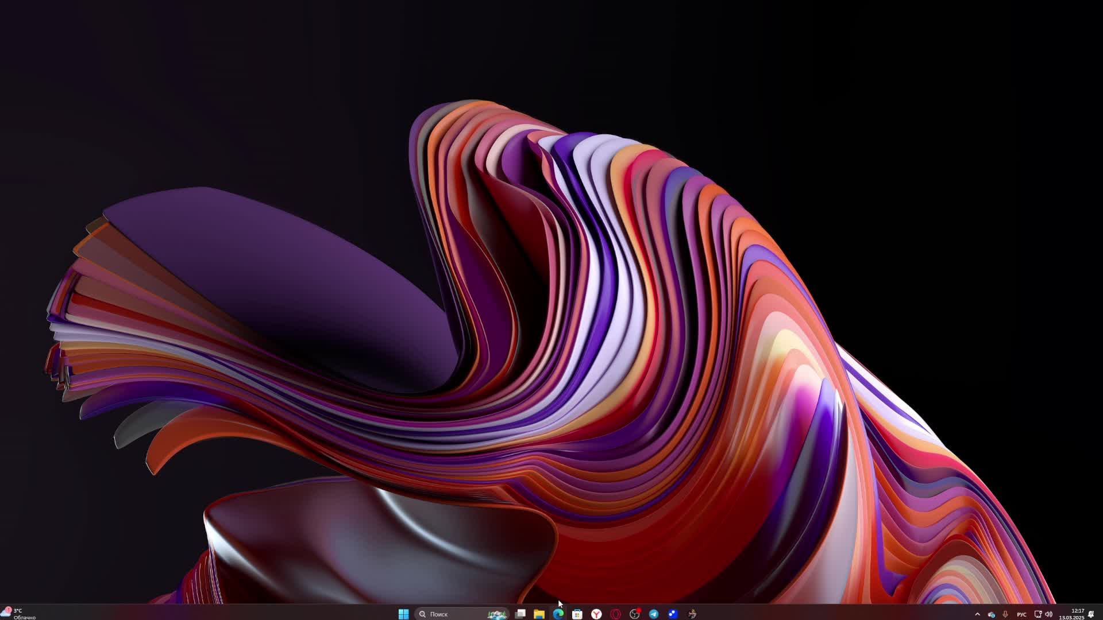Open clock and calendar at 12:17

(1071, 614)
